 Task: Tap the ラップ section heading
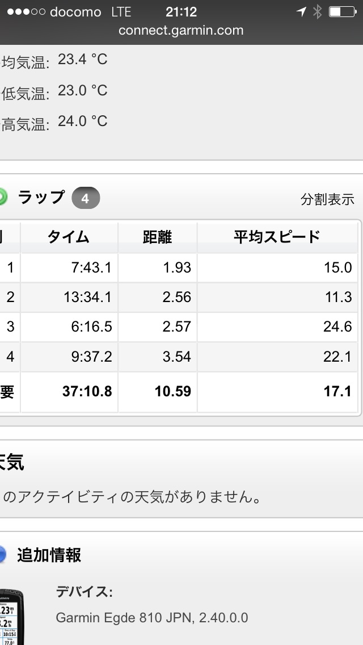tap(41, 197)
